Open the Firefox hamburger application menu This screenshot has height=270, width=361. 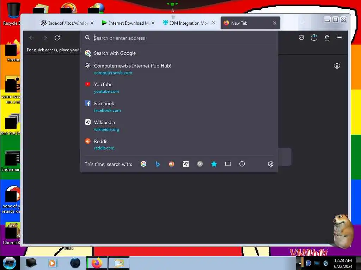(339, 38)
